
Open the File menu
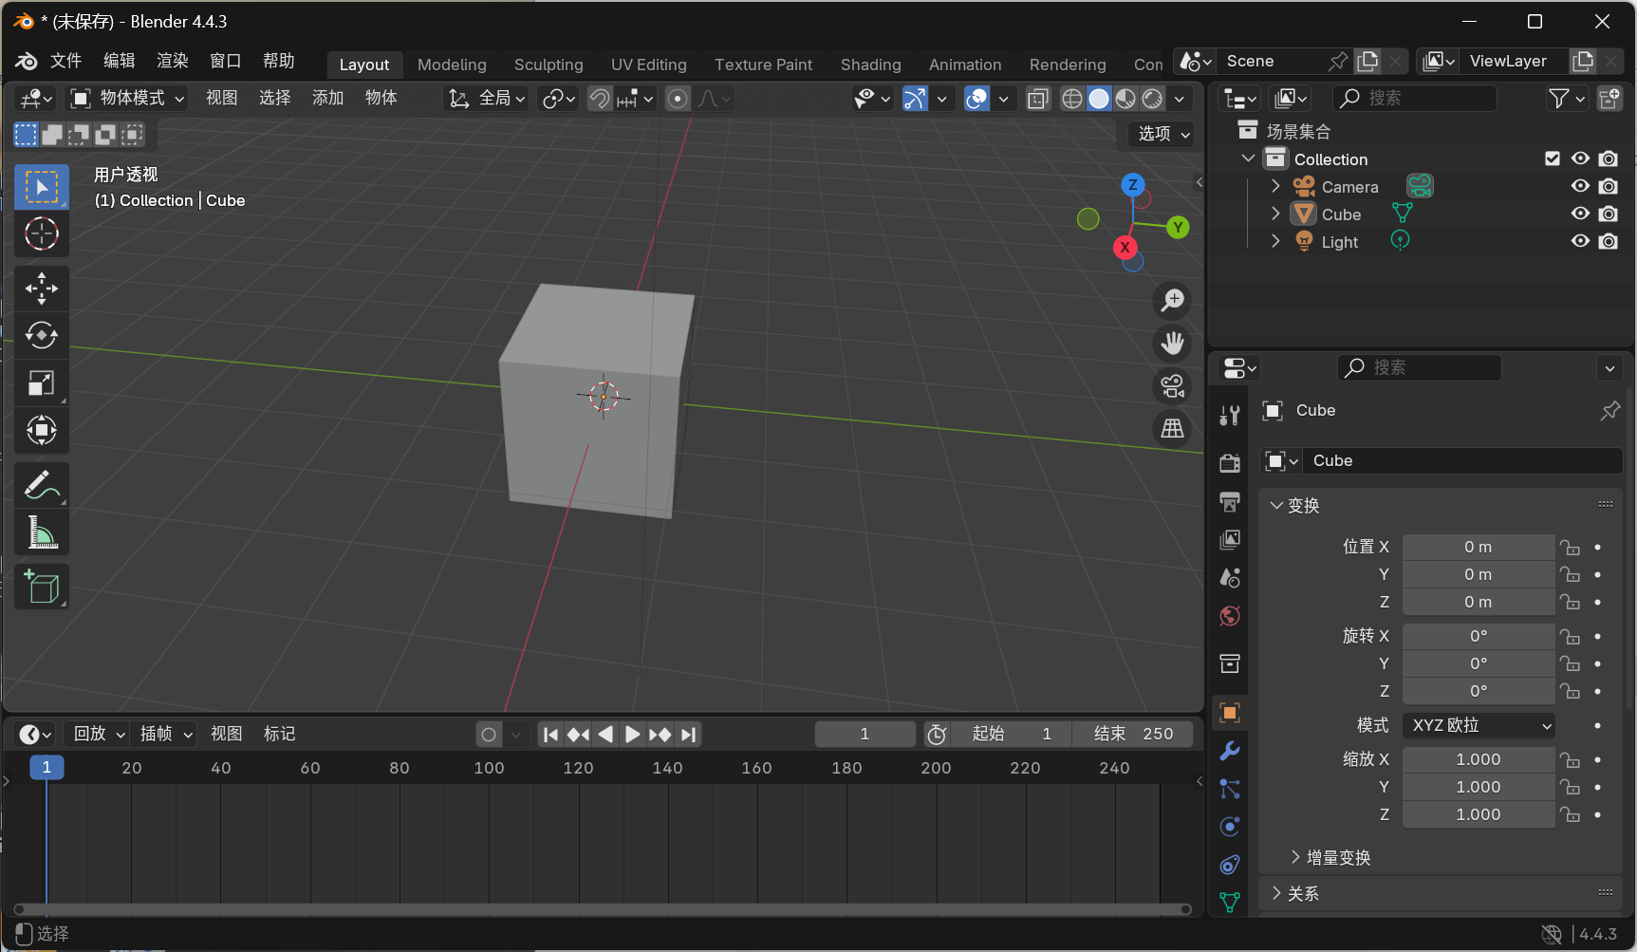point(65,61)
